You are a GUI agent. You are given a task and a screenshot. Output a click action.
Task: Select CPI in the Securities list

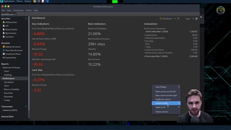click(7, 26)
